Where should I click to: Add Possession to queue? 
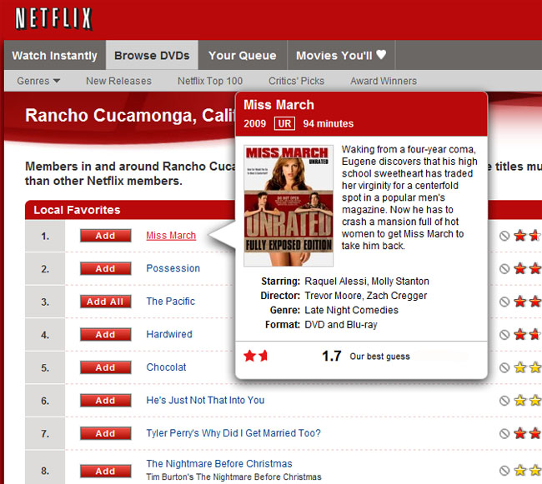[x=105, y=268]
